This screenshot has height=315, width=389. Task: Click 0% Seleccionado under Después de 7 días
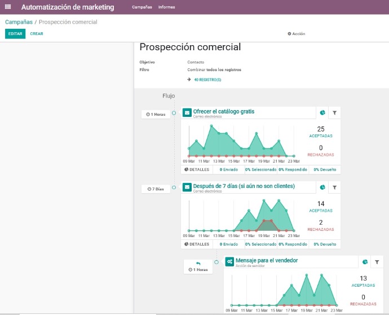[260, 244]
